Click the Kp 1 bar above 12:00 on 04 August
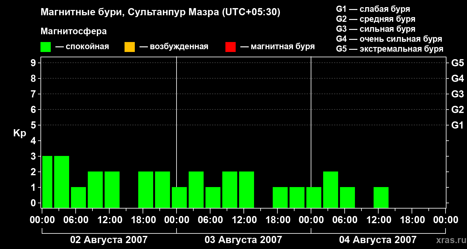 point(381,197)
